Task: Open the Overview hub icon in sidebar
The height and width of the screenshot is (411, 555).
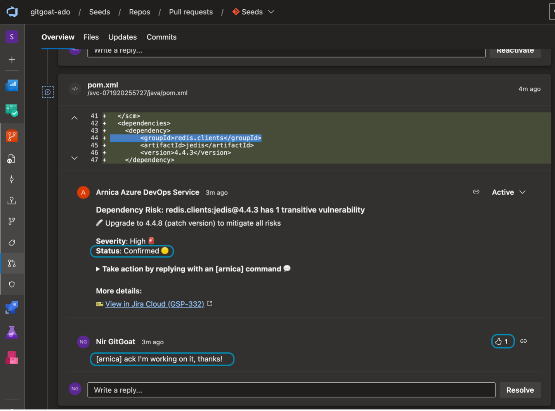Action: coord(12,85)
